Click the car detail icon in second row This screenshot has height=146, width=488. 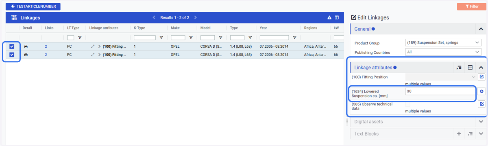pos(26,55)
